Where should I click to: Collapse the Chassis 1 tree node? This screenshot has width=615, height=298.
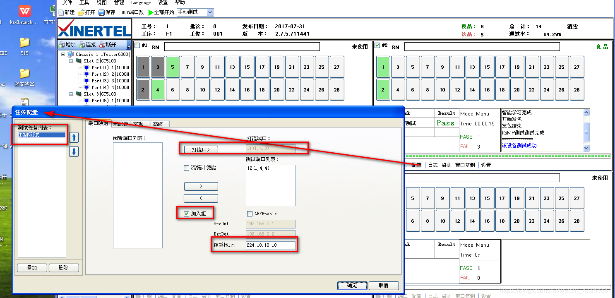pos(63,54)
